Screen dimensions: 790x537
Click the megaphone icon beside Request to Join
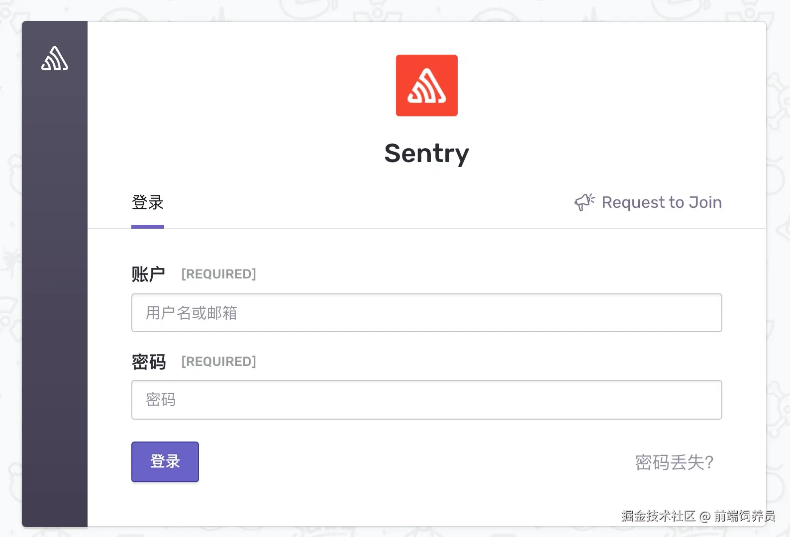[x=585, y=202]
